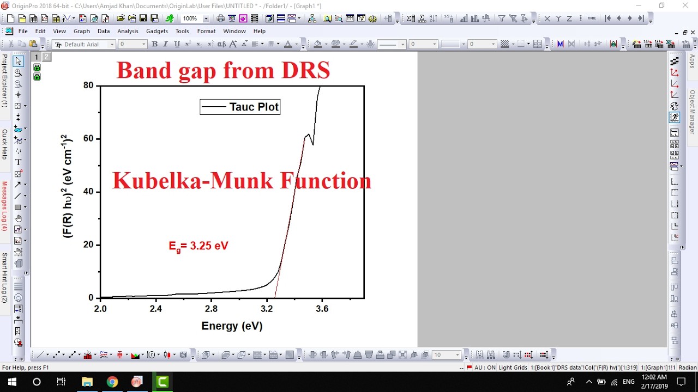Click the Windows Start button
The image size is (698, 392).
click(x=12, y=382)
